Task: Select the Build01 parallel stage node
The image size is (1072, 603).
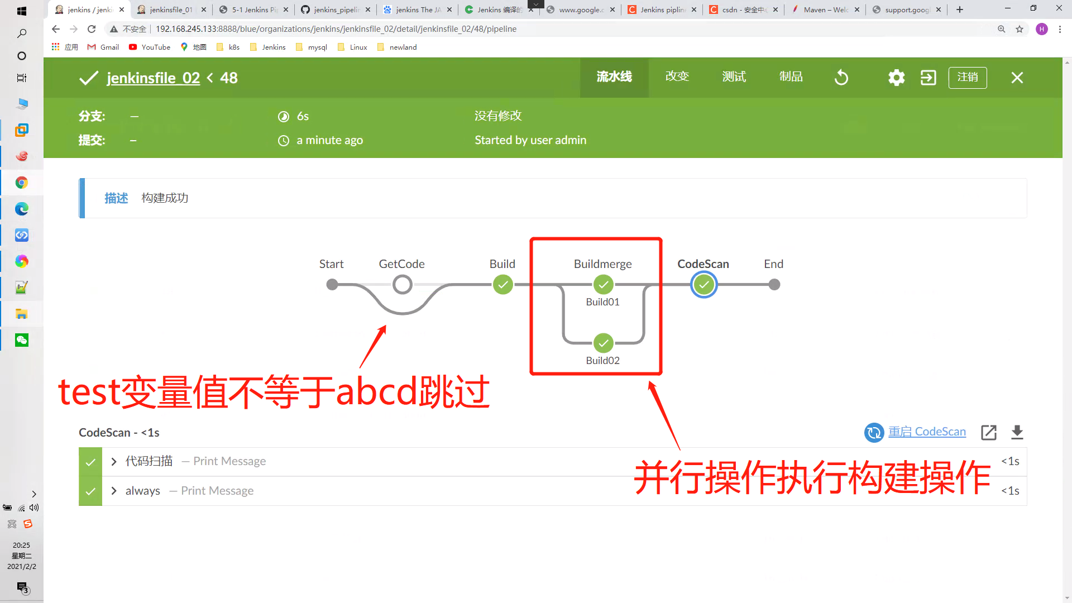Action: pos(603,285)
